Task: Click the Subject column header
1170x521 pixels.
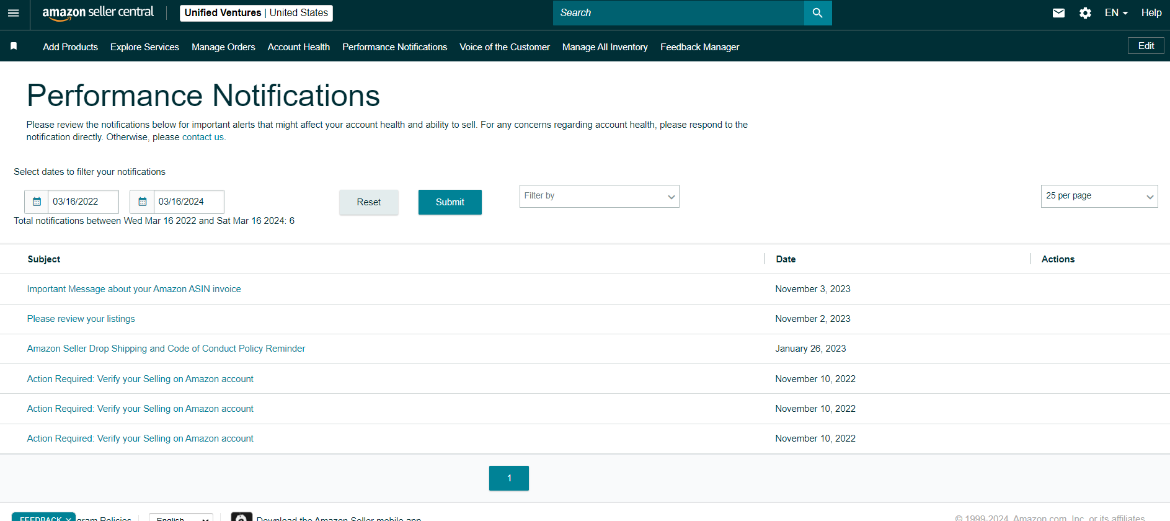Action: point(44,259)
